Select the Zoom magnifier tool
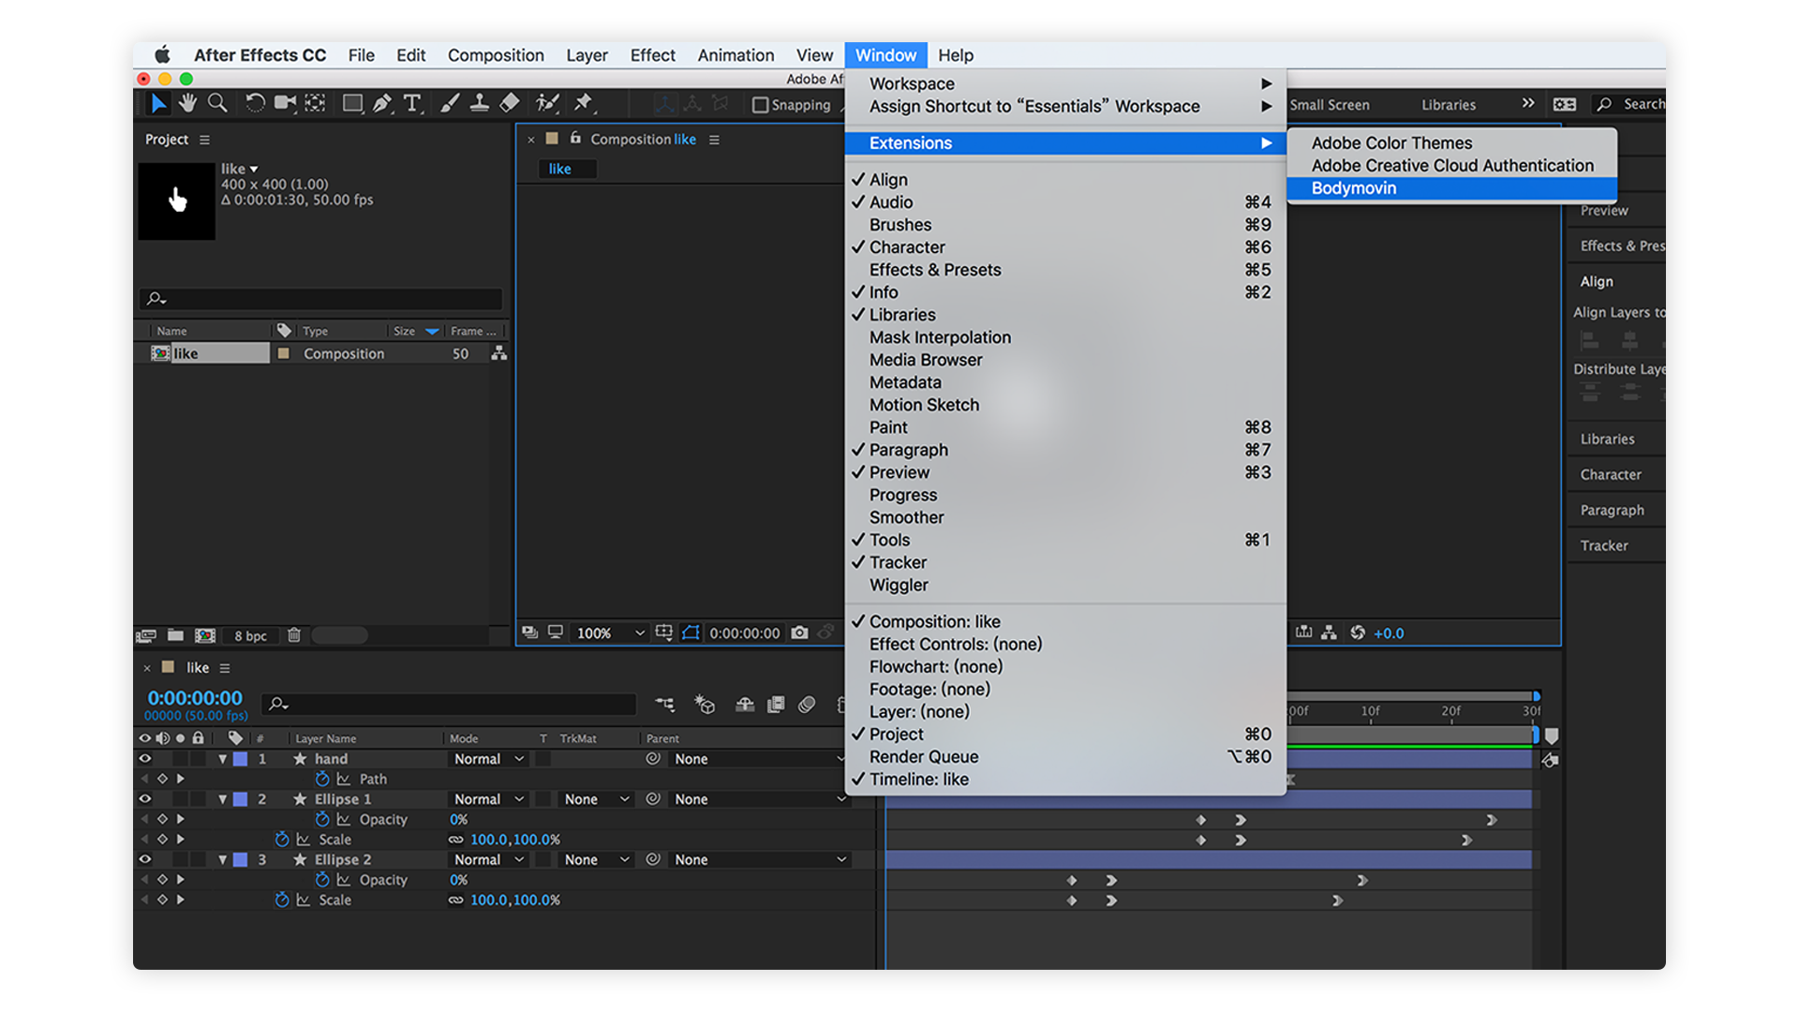This screenshot has width=1799, height=1012. point(217,103)
